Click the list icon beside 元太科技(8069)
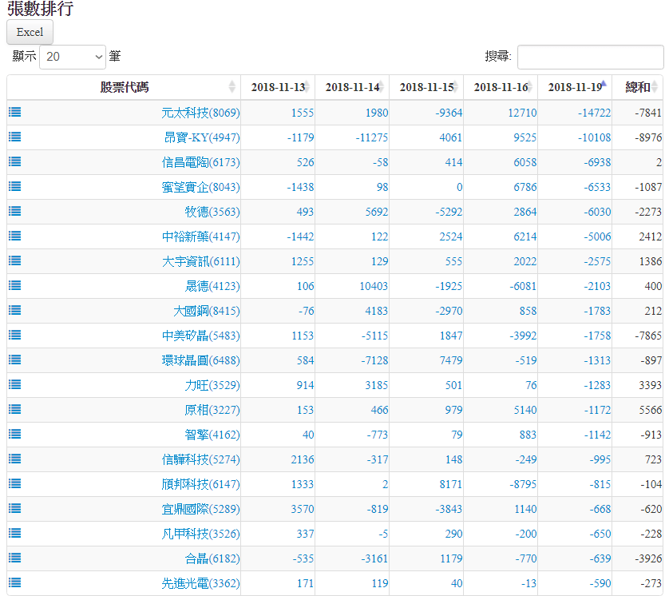The width and height of the screenshot is (665, 596). tap(14, 113)
